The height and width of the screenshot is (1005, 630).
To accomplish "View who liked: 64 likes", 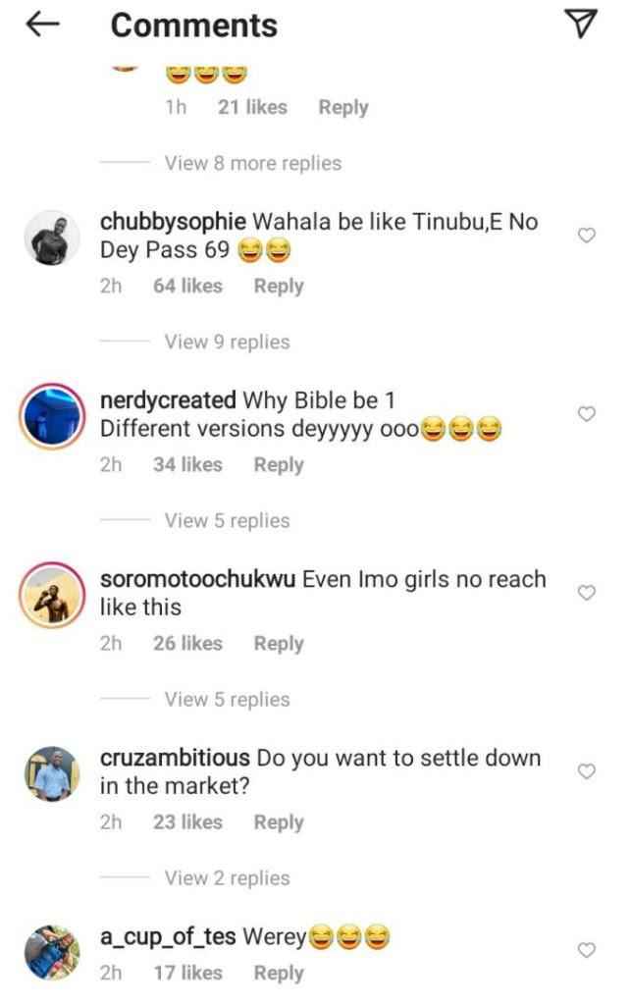I will (x=187, y=286).
